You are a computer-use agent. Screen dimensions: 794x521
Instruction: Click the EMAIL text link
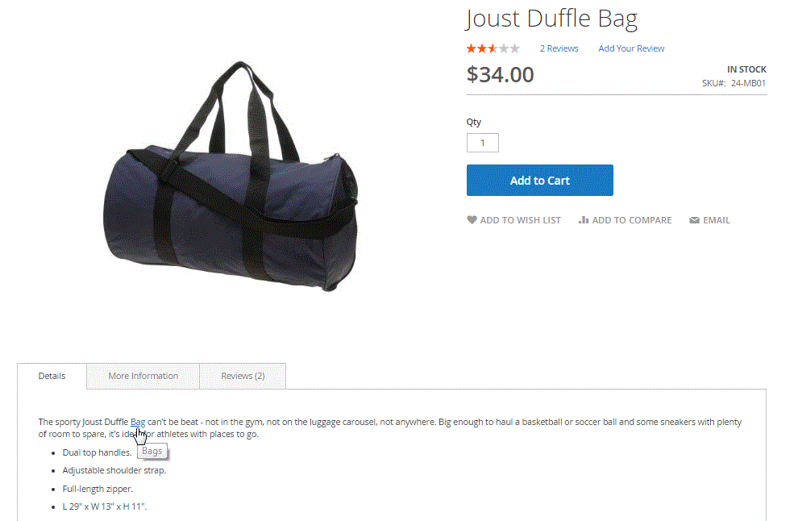click(x=716, y=220)
